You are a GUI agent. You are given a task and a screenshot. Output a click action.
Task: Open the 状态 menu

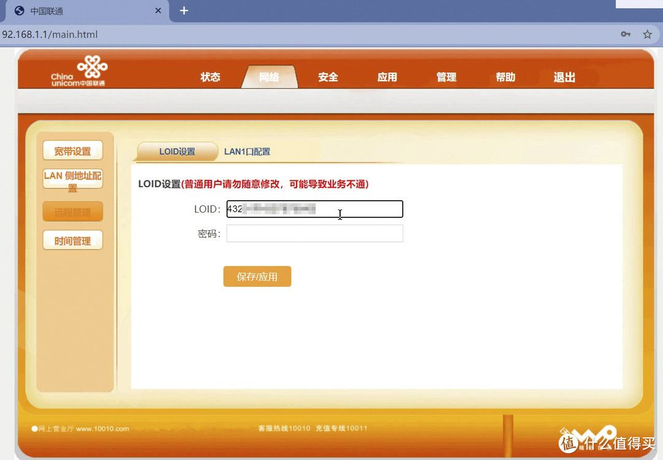210,77
